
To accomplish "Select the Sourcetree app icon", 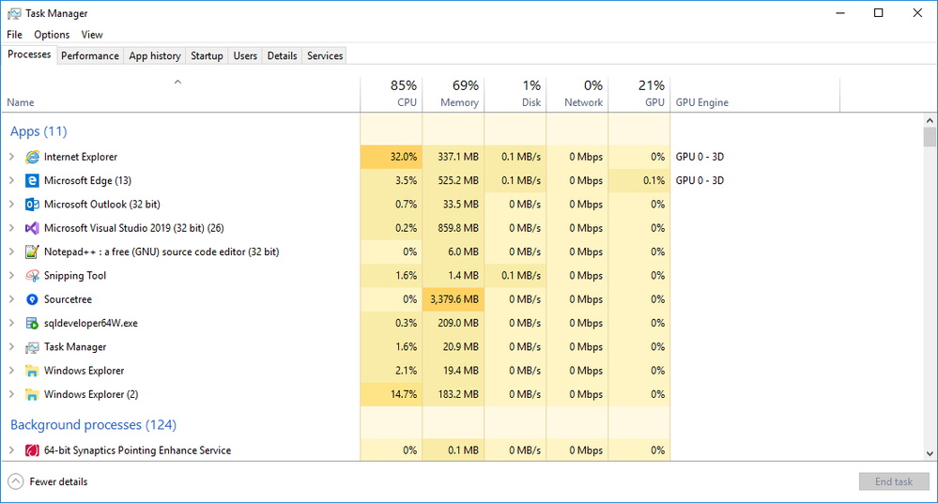I will point(32,299).
